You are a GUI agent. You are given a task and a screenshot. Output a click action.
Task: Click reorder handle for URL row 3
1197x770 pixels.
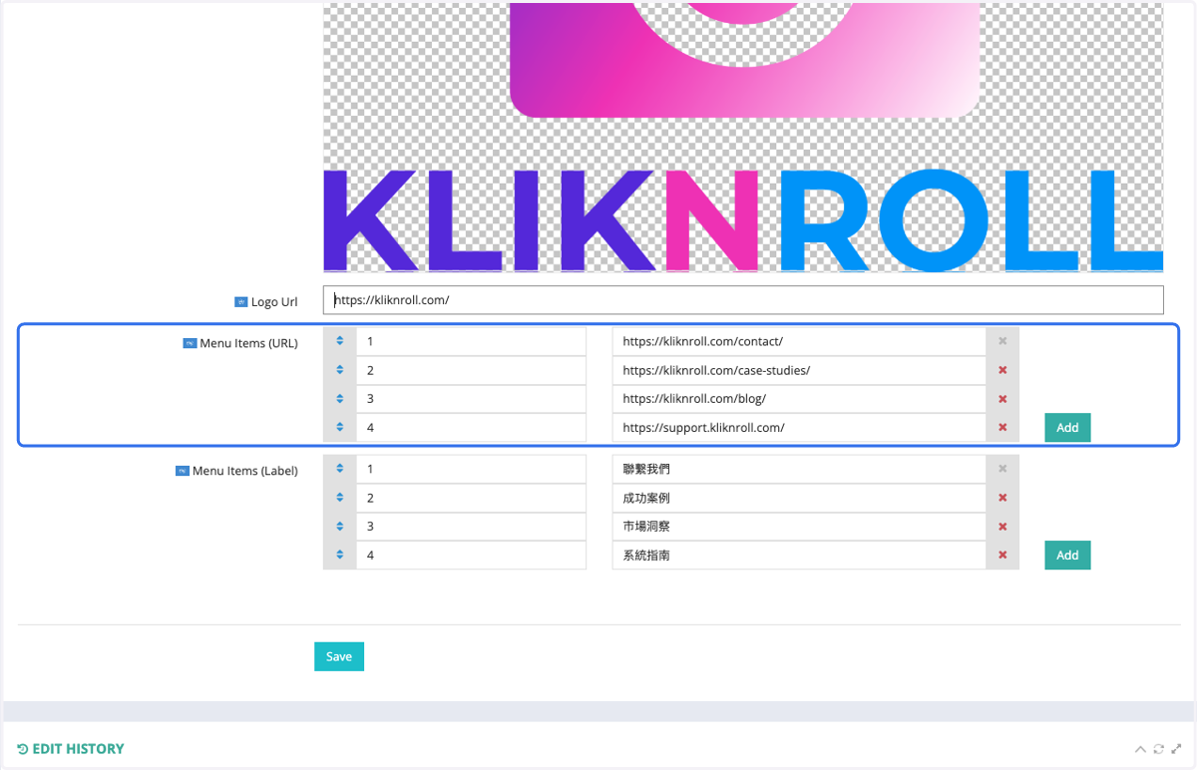(340, 399)
